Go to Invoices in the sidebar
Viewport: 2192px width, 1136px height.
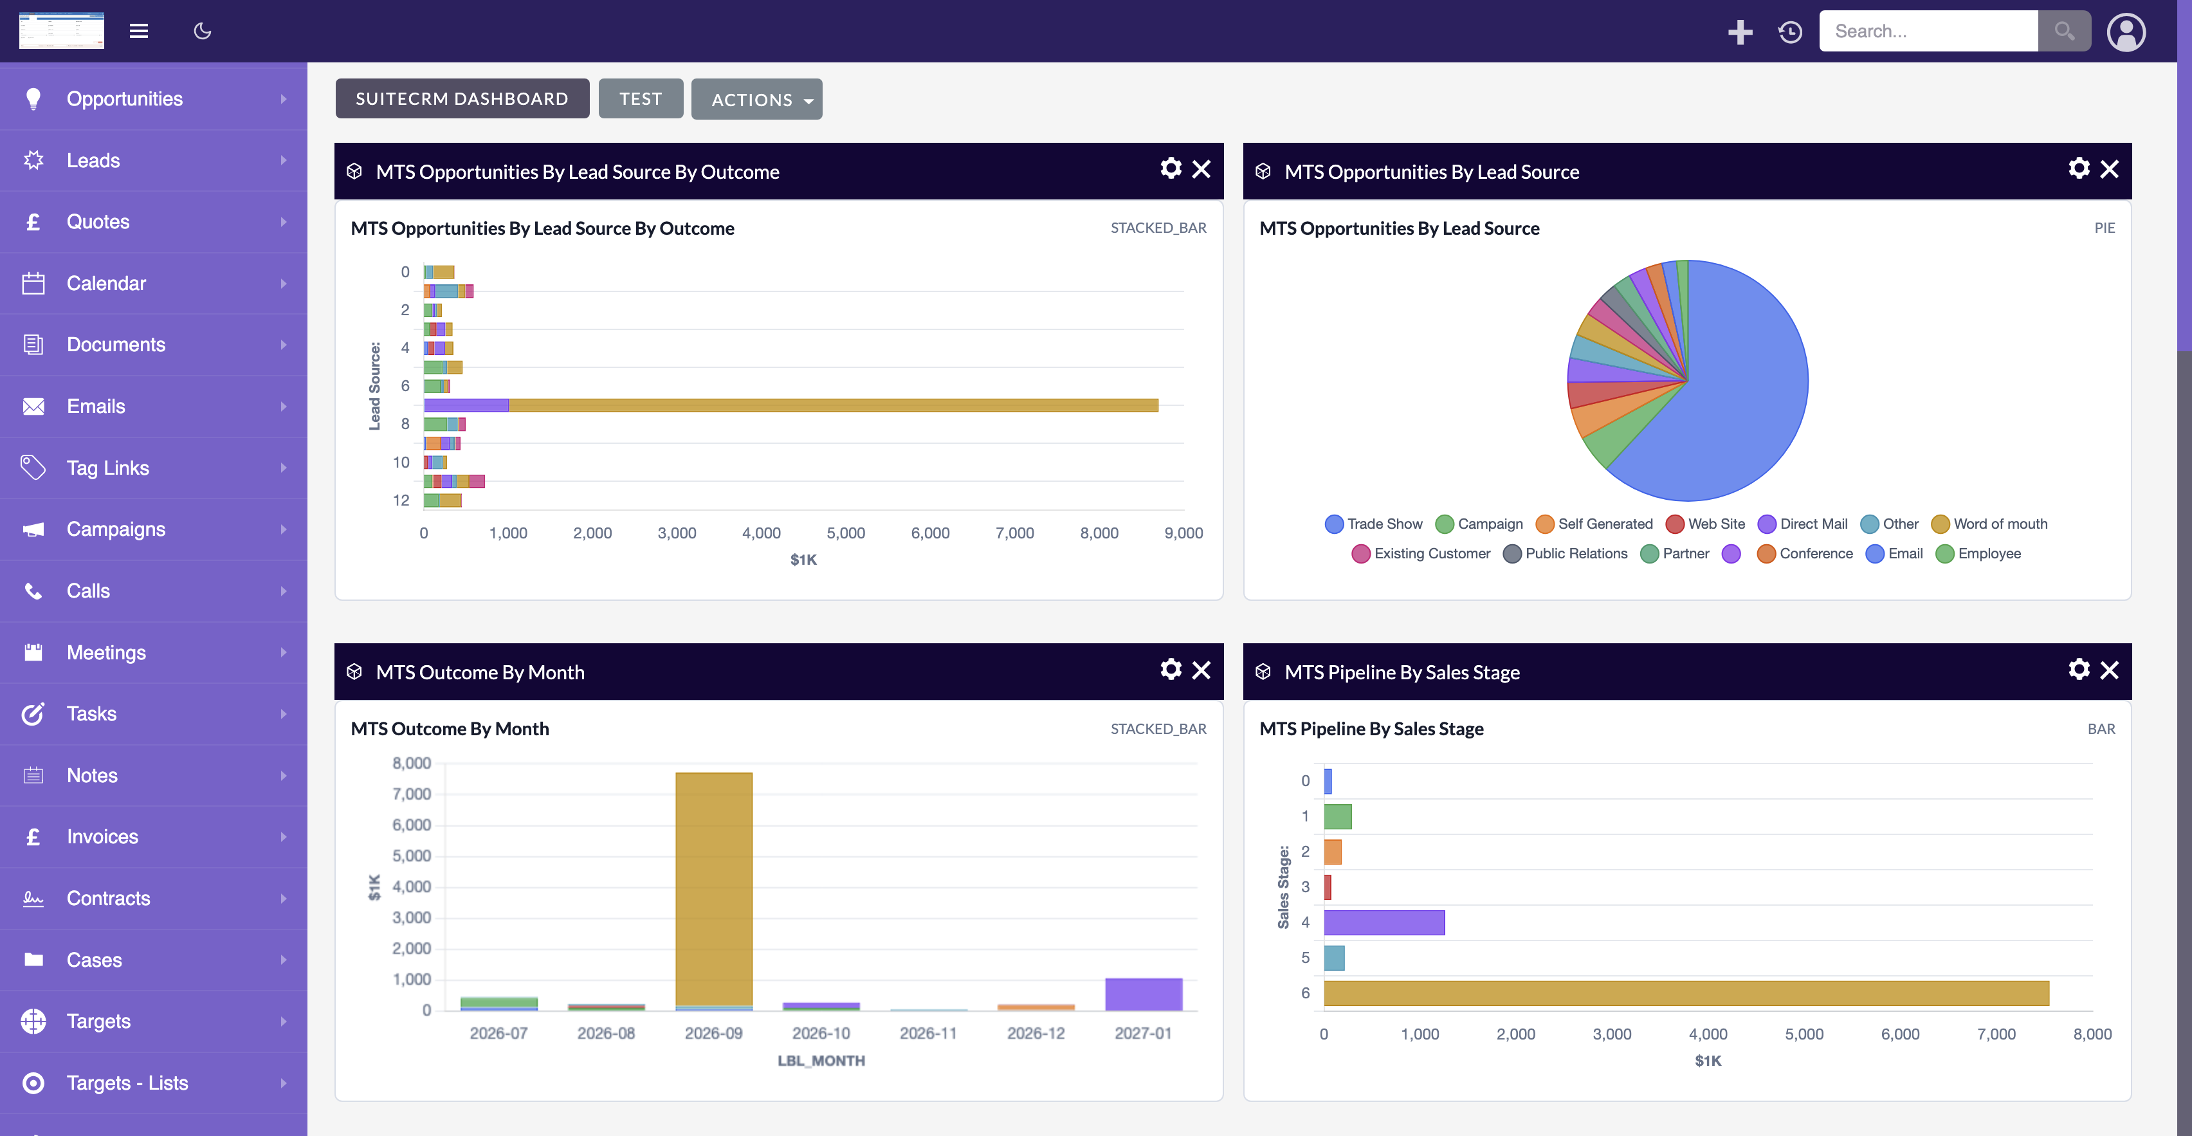click(102, 838)
